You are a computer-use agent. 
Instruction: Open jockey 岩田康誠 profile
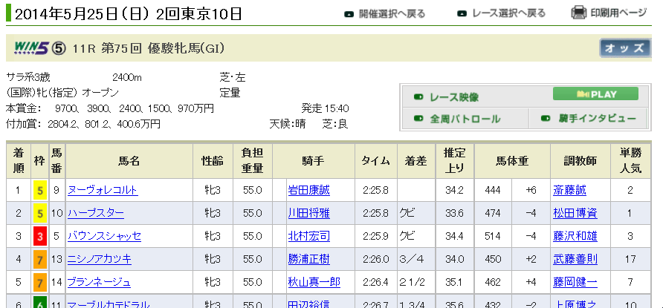point(308,190)
